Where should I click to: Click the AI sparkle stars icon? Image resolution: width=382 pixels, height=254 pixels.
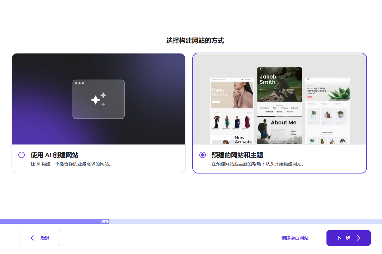click(x=99, y=99)
